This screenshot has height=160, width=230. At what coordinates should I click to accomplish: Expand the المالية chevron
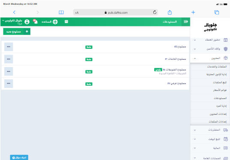[x=195, y=148]
